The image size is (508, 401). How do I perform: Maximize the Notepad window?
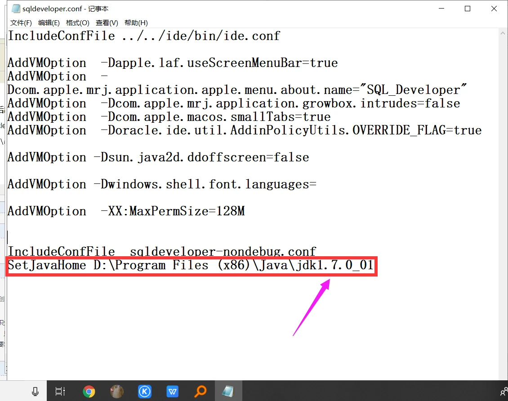(x=468, y=9)
